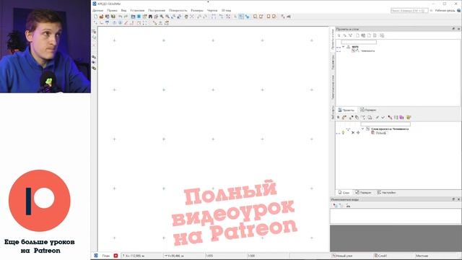Select the Чемеринга project tree item

click(367, 51)
